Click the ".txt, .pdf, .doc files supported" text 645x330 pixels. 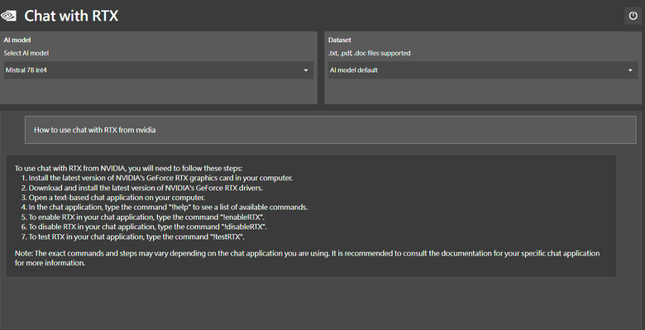(369, 53)
